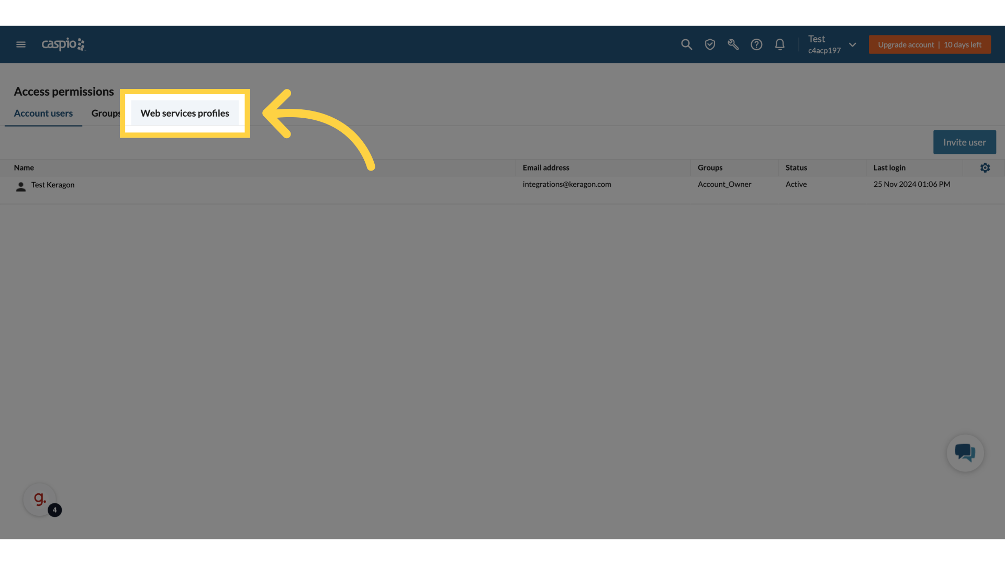Open the Web services profiles tab
The width and height of the screenshot is (1005, 565).
[185, 114]
